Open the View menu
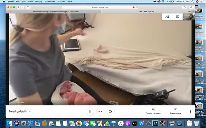 (30, 1)
